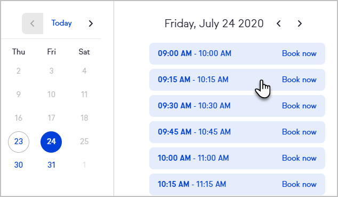Book the 09:00 AM - 10:00 AM slot
The image size is (338, 197).
pos(299,53)
